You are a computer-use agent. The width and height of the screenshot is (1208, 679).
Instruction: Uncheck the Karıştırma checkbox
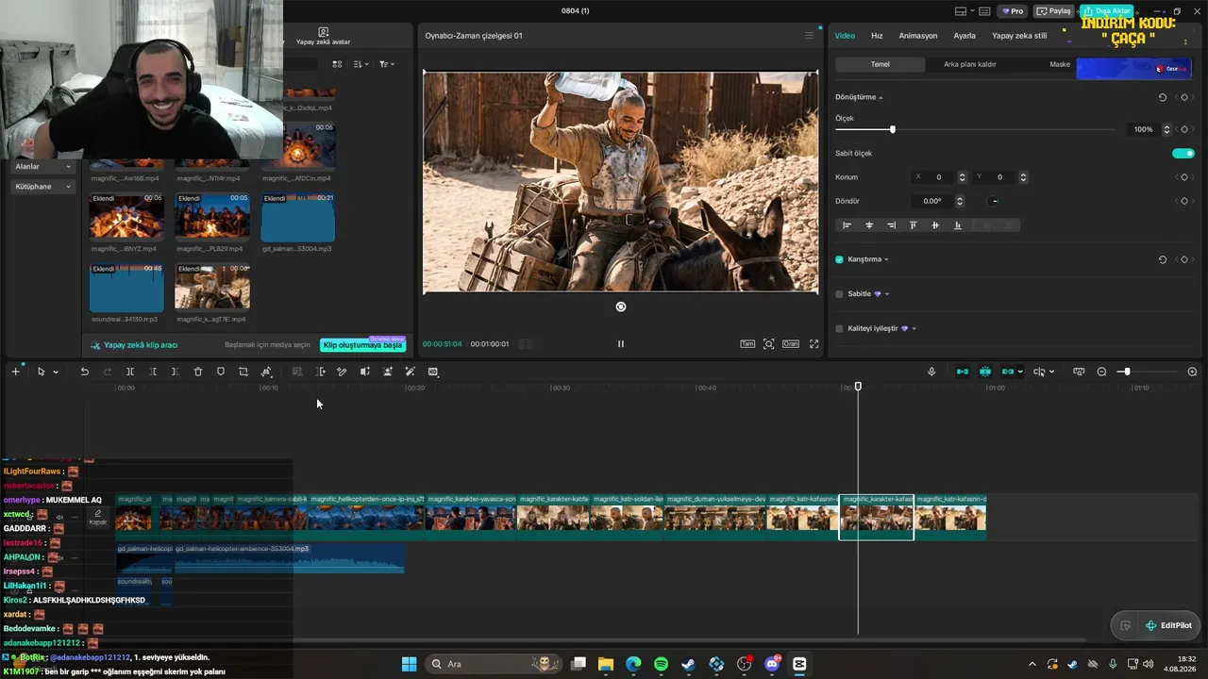(839, 259)
